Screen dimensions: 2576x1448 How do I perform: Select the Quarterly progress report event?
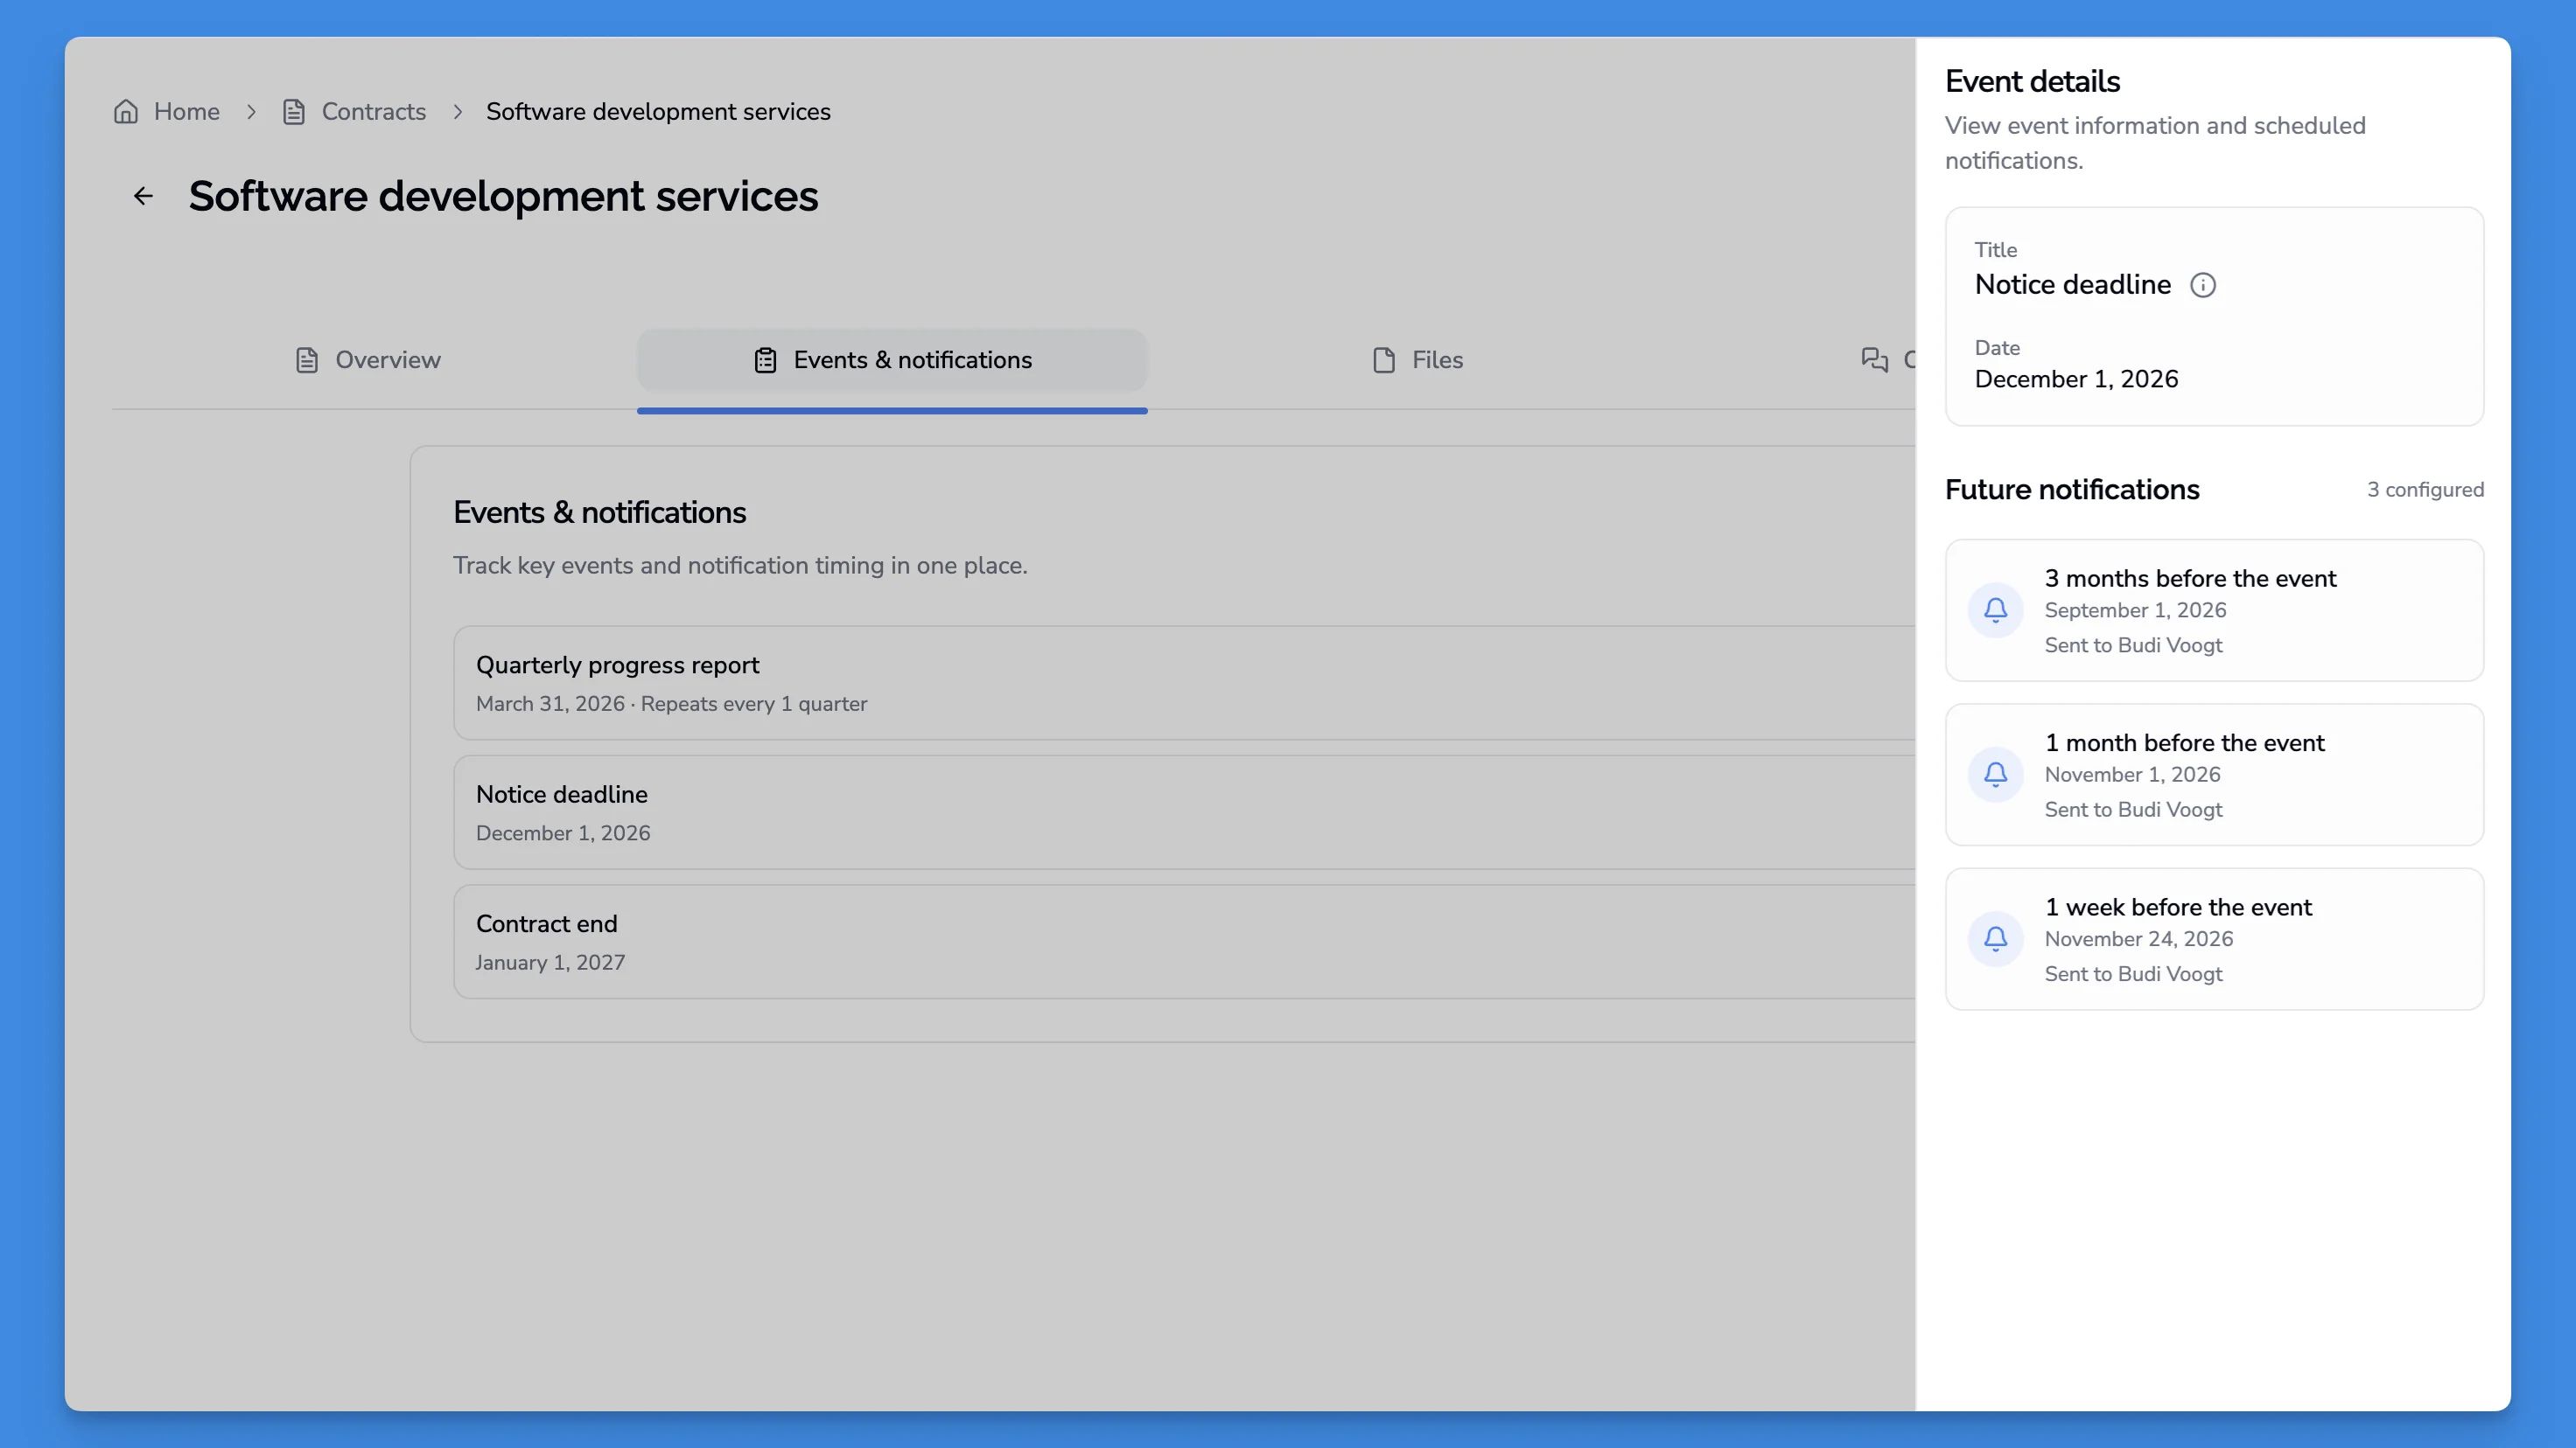tap(1180, 684)
